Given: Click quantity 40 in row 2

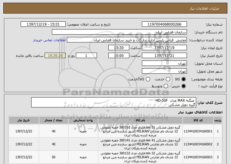Looking at the screenshot, I should point(53,144).
